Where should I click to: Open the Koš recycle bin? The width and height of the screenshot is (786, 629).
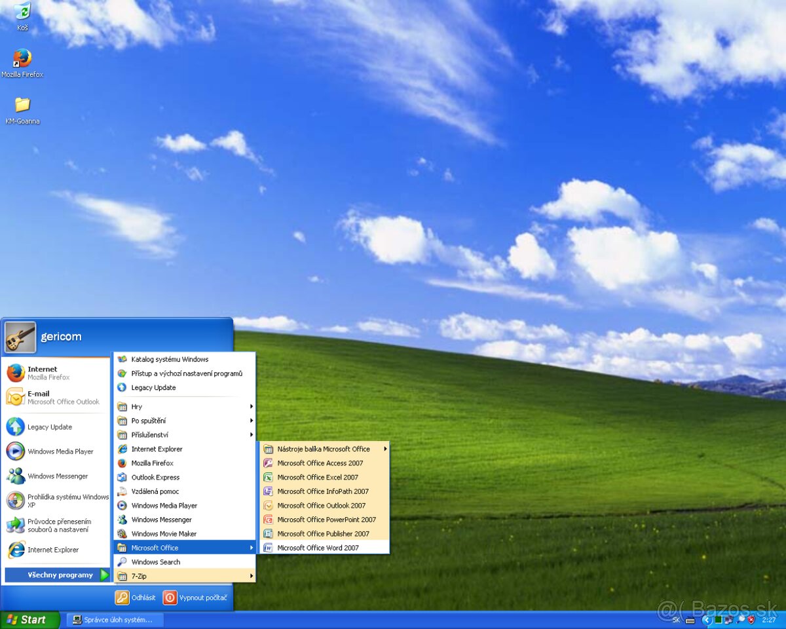(22, 13)
